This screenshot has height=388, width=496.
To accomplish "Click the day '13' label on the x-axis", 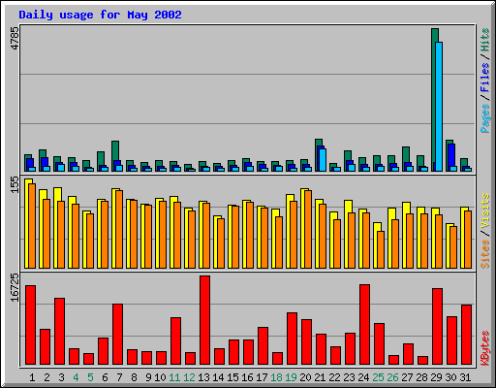I will point(203,377).
